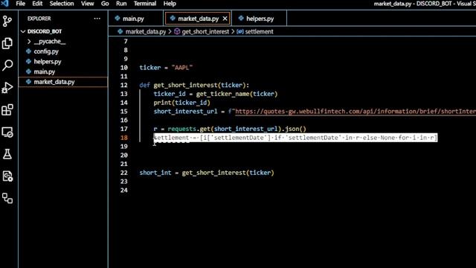
Task: Click 'short_int = get_short_interest(ticker)' line
Action: (207, 173)
